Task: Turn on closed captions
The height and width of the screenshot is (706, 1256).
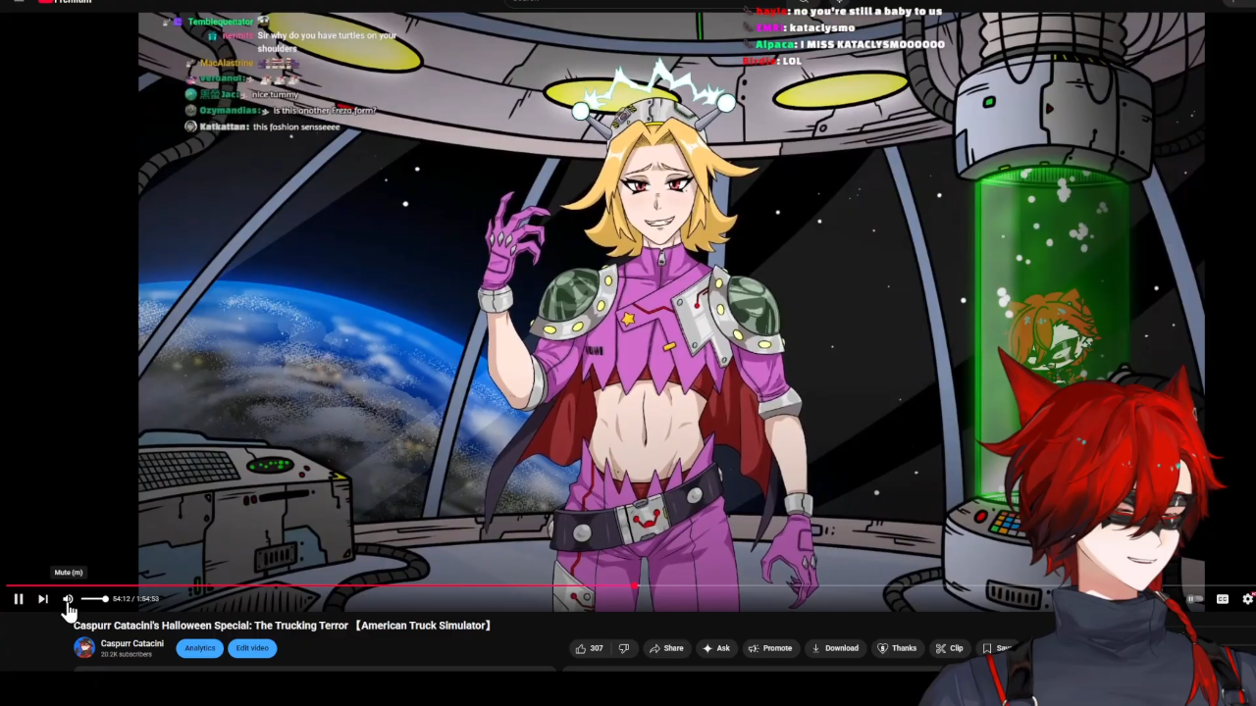Action: [1223, 599]
